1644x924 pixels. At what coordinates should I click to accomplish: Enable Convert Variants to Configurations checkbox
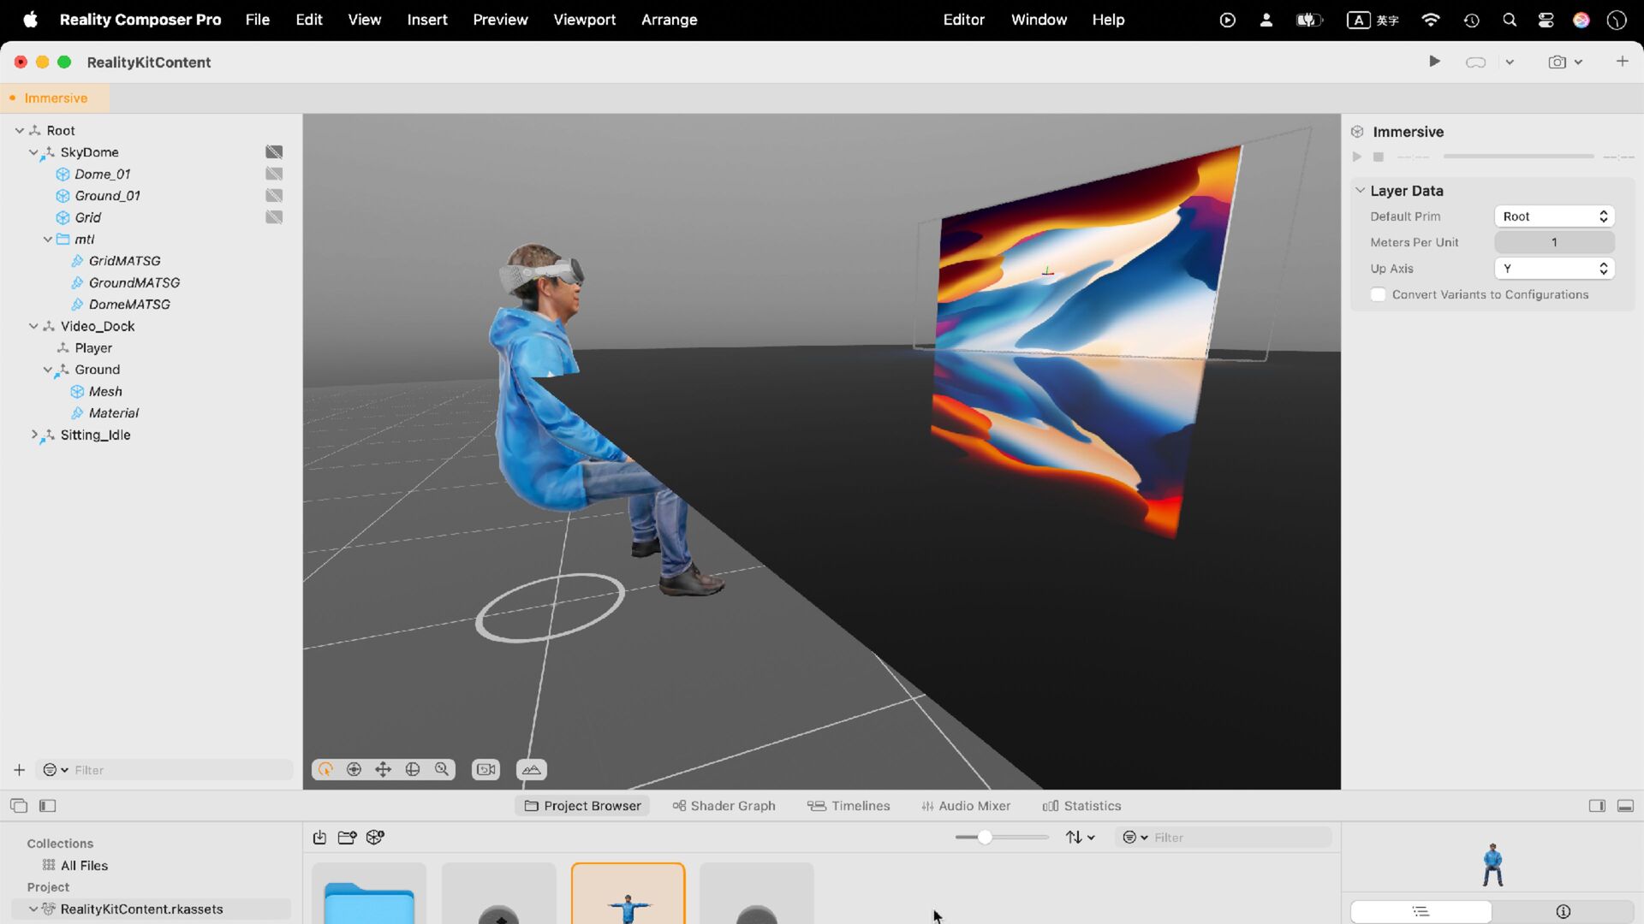(1378, 295)
